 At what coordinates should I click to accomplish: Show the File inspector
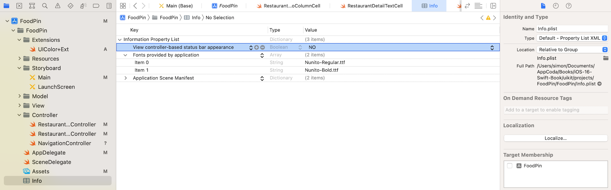coord(543,6)
